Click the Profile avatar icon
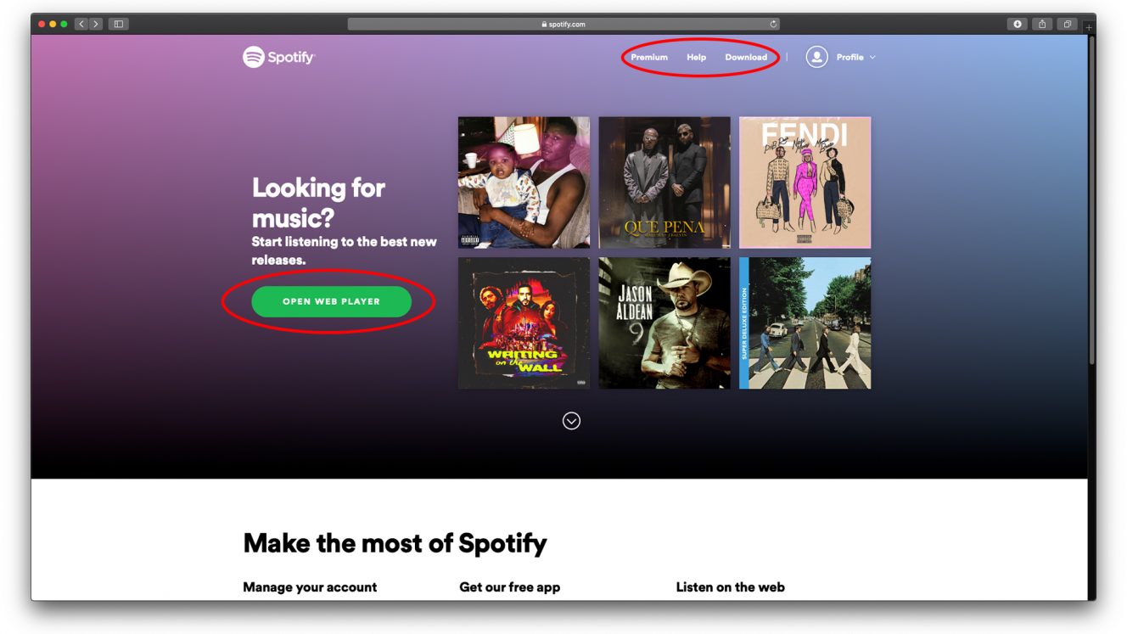 tap(816, 57)
